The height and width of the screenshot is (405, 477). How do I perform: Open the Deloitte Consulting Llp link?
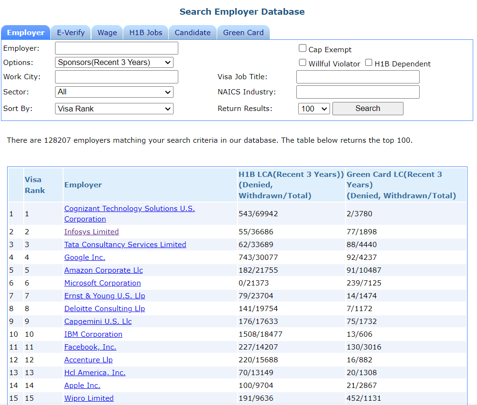pyautogui.click(x=105, y=308)
